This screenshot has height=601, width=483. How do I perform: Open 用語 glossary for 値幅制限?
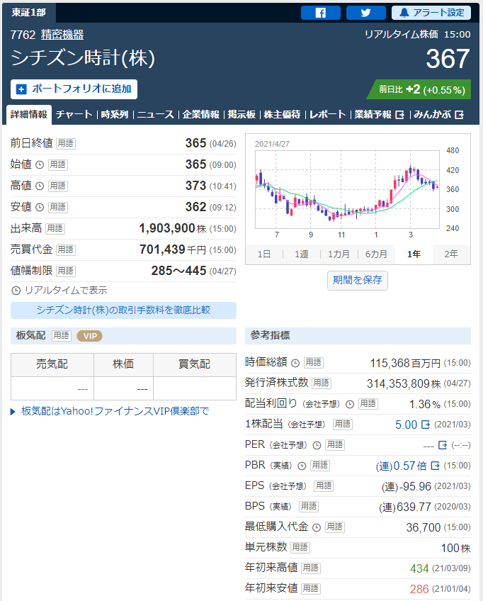(65, 271)
